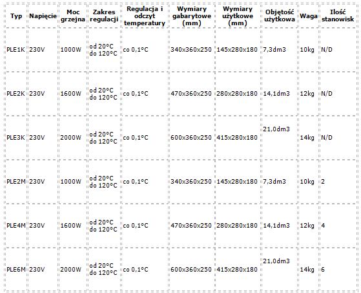
Task: Click the PLE4M model cell
Action: click(16, 226)
